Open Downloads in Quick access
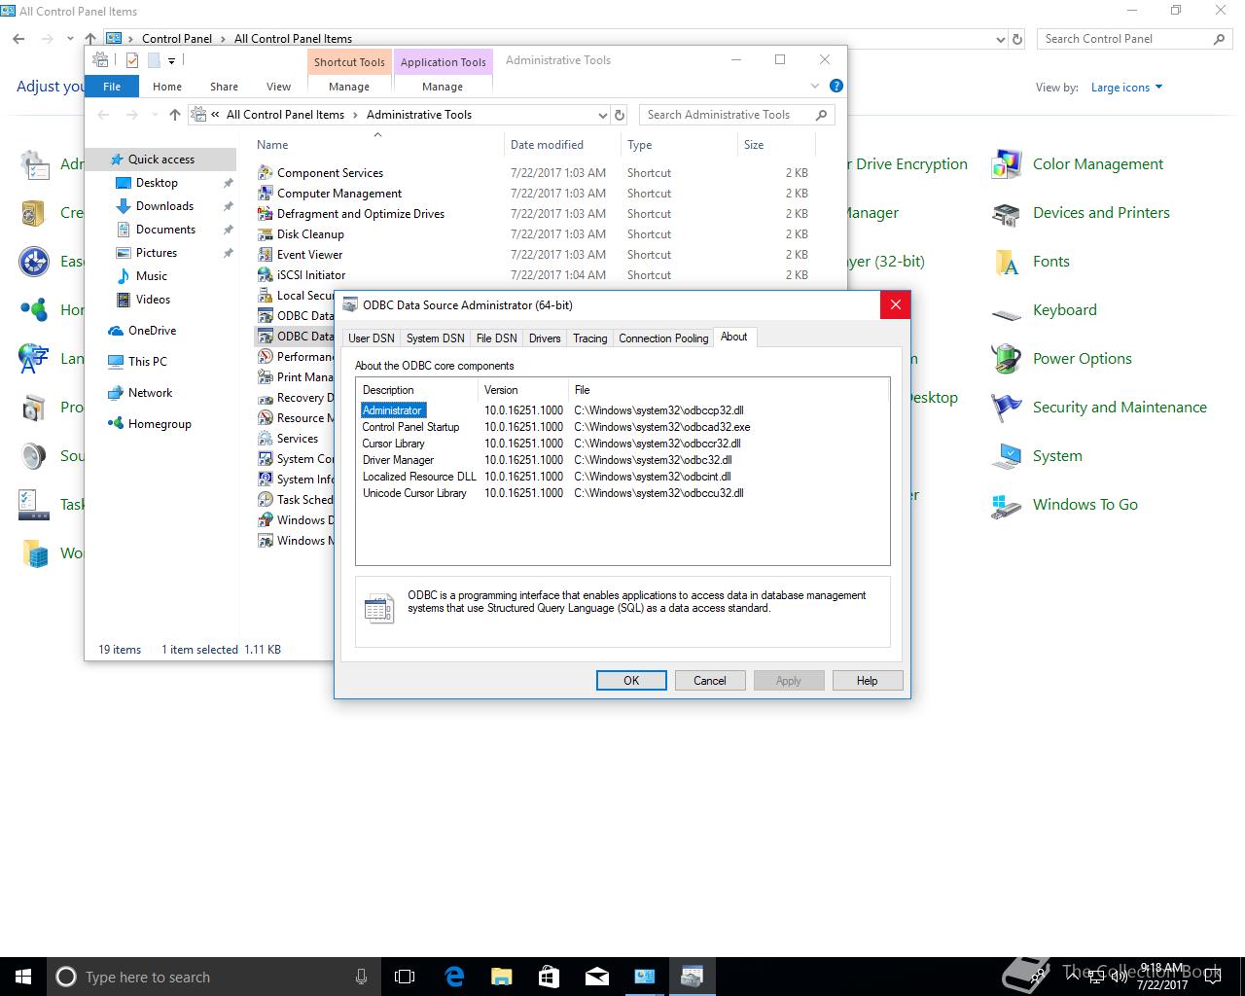The height and width of the screenshot is (996, 1245). pos(164,206)
